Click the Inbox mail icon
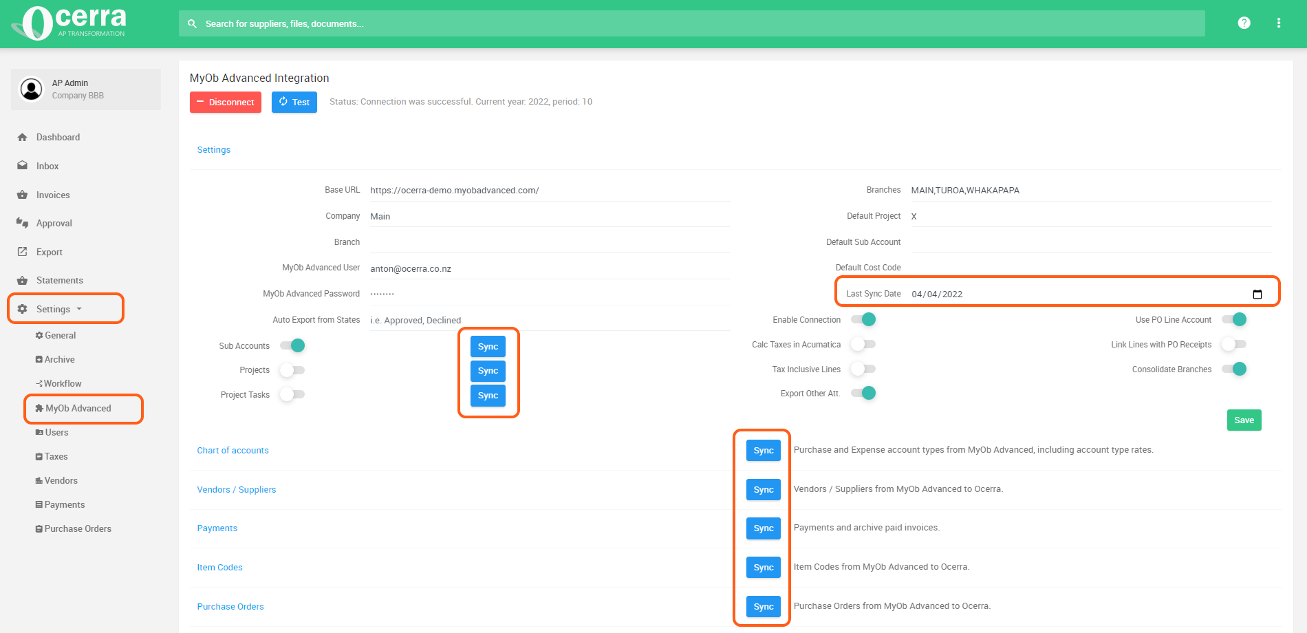1307x633 pixels. (23, 166)
